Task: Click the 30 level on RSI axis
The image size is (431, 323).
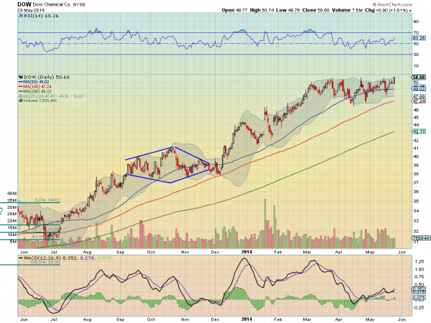Action: (416, 55)
